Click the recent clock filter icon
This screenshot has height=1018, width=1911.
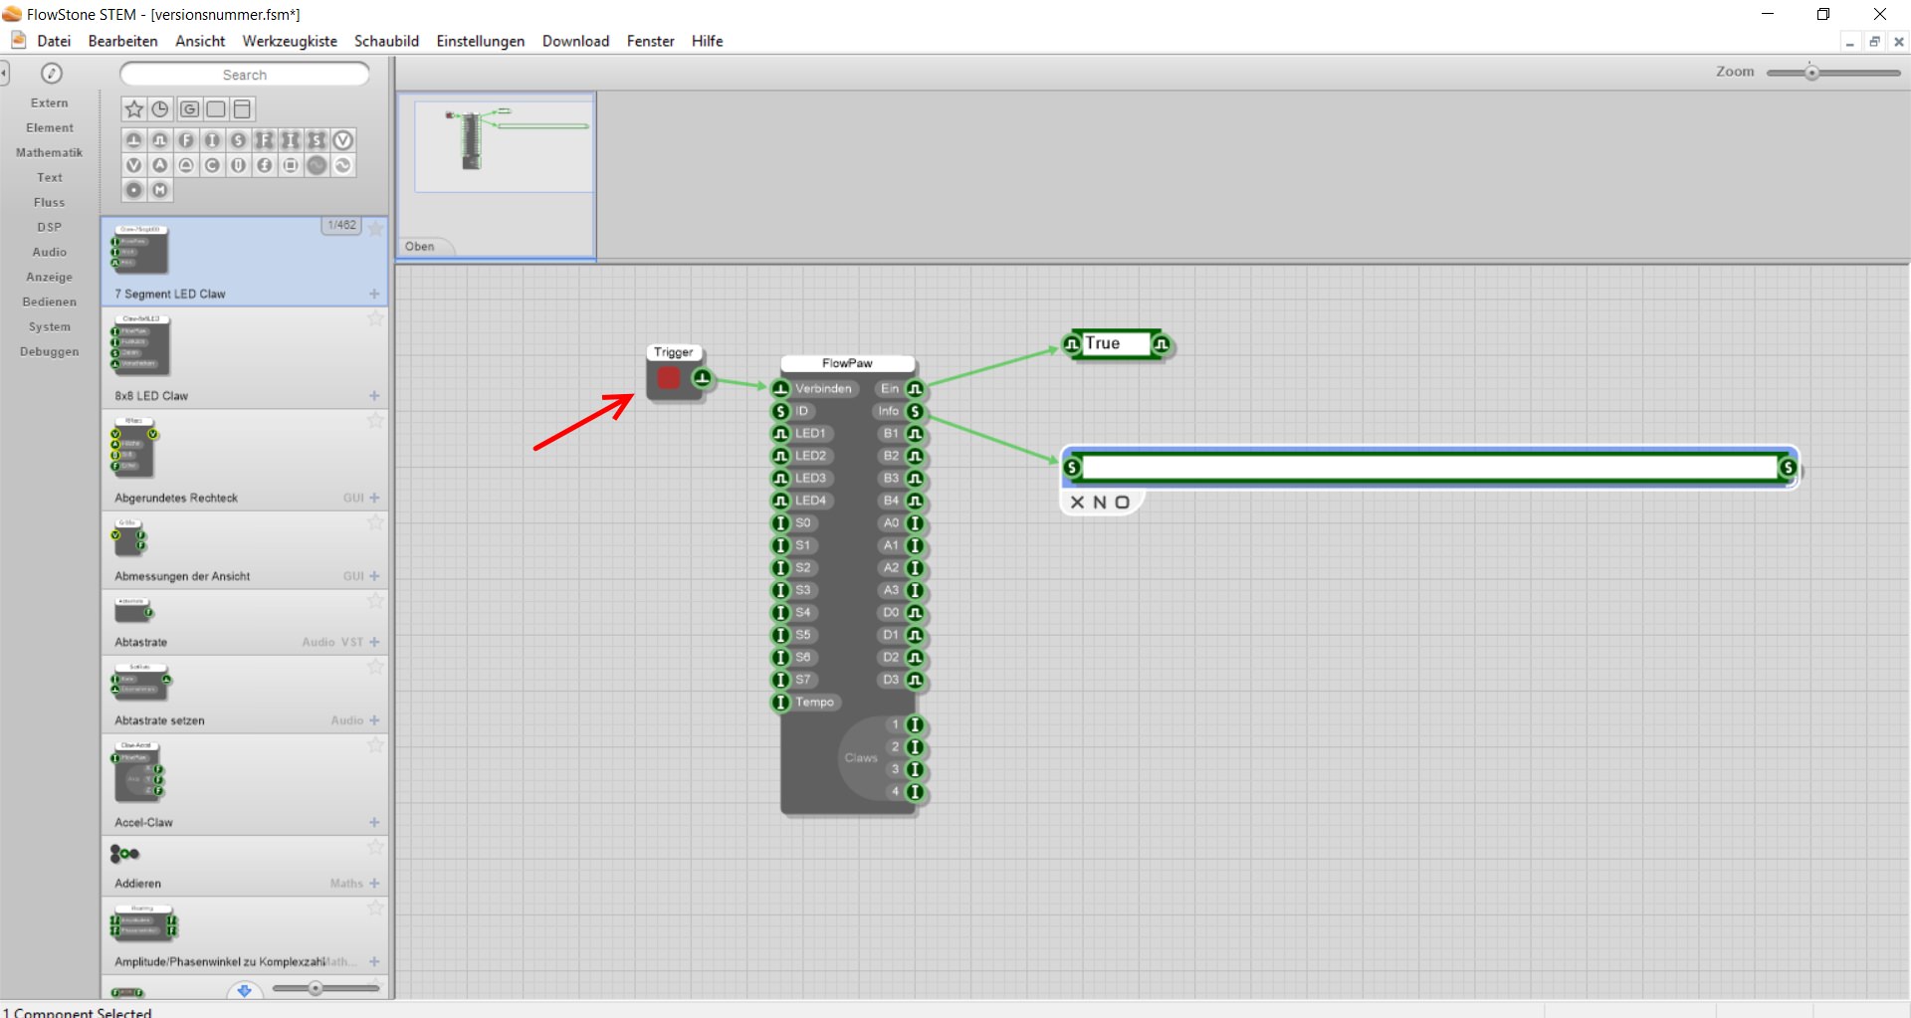(x=160, y=108)
